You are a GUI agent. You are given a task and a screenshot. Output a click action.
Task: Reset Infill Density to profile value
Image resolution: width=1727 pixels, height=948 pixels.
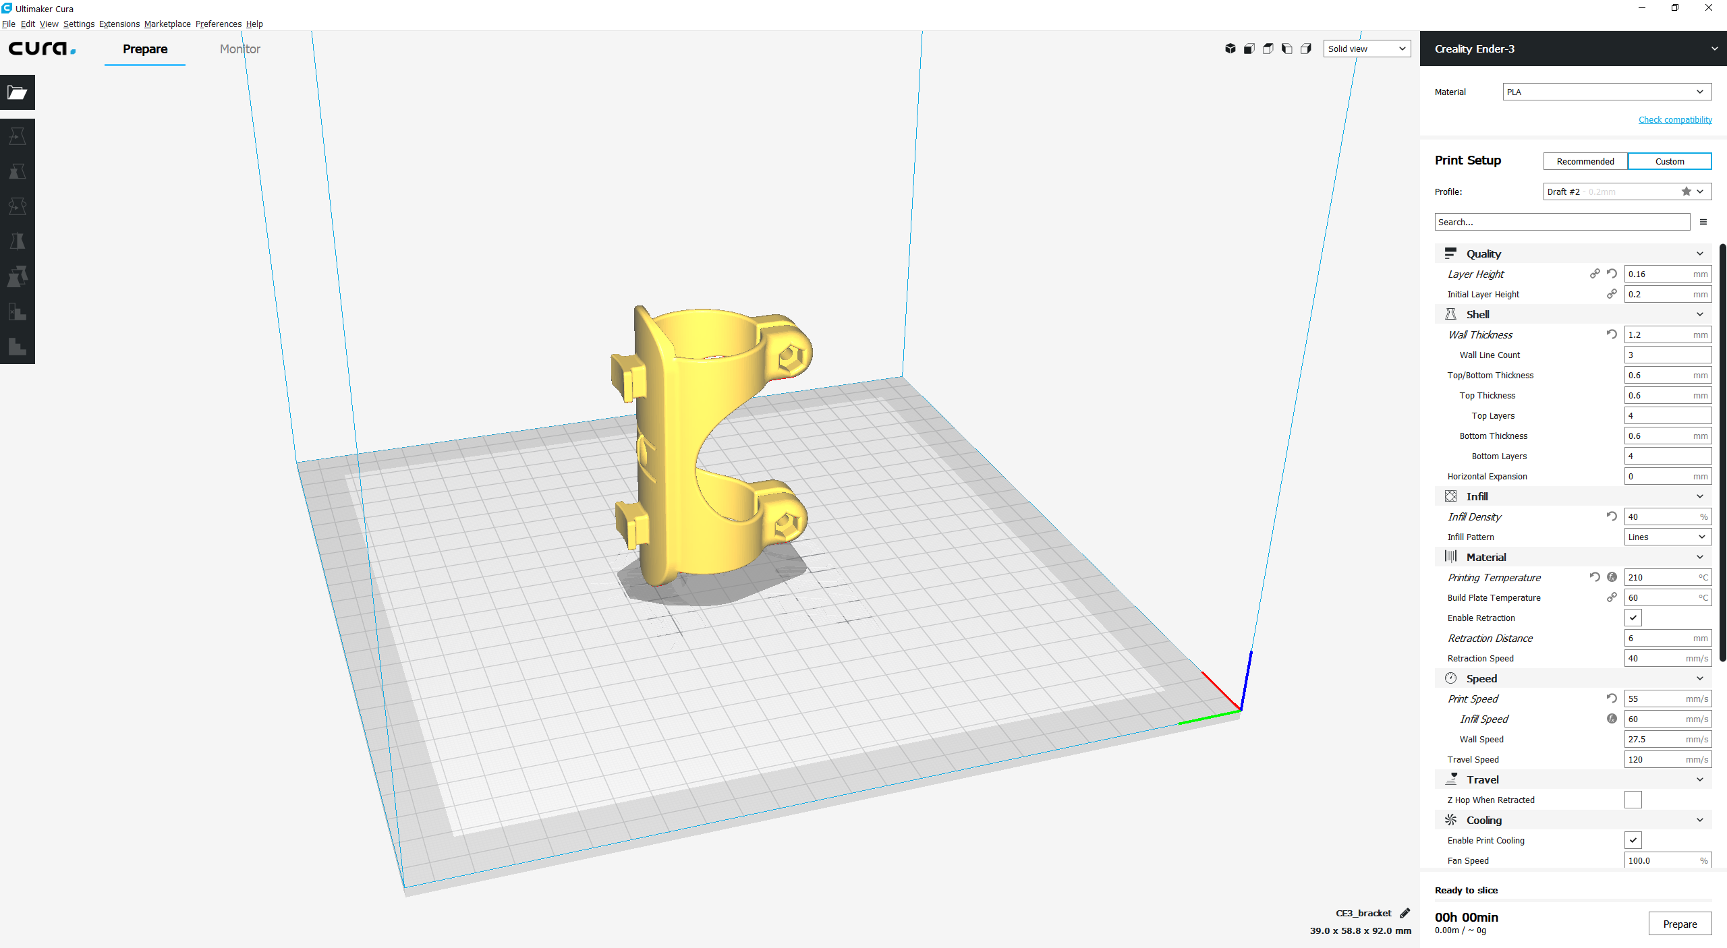tap(1612, 516)
